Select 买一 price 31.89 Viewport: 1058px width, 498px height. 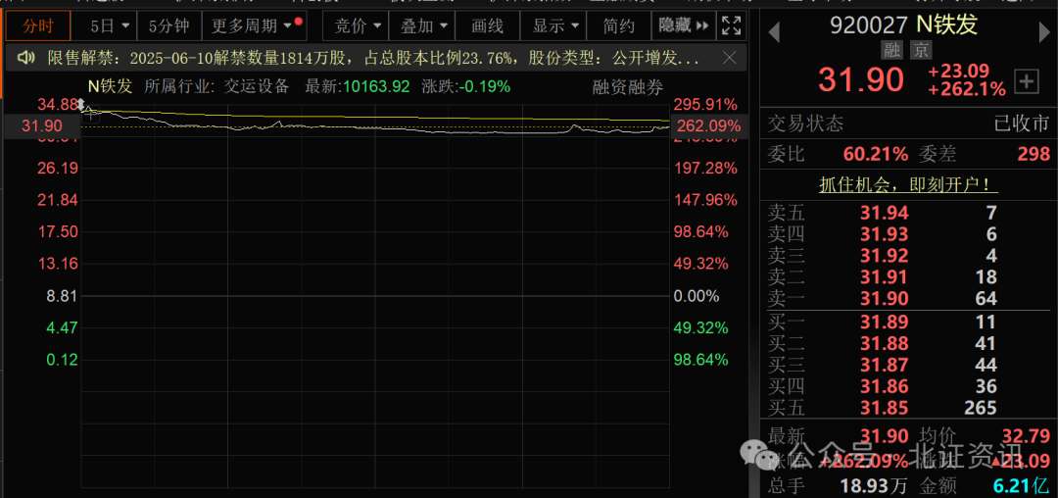click(x=885, y=322)
